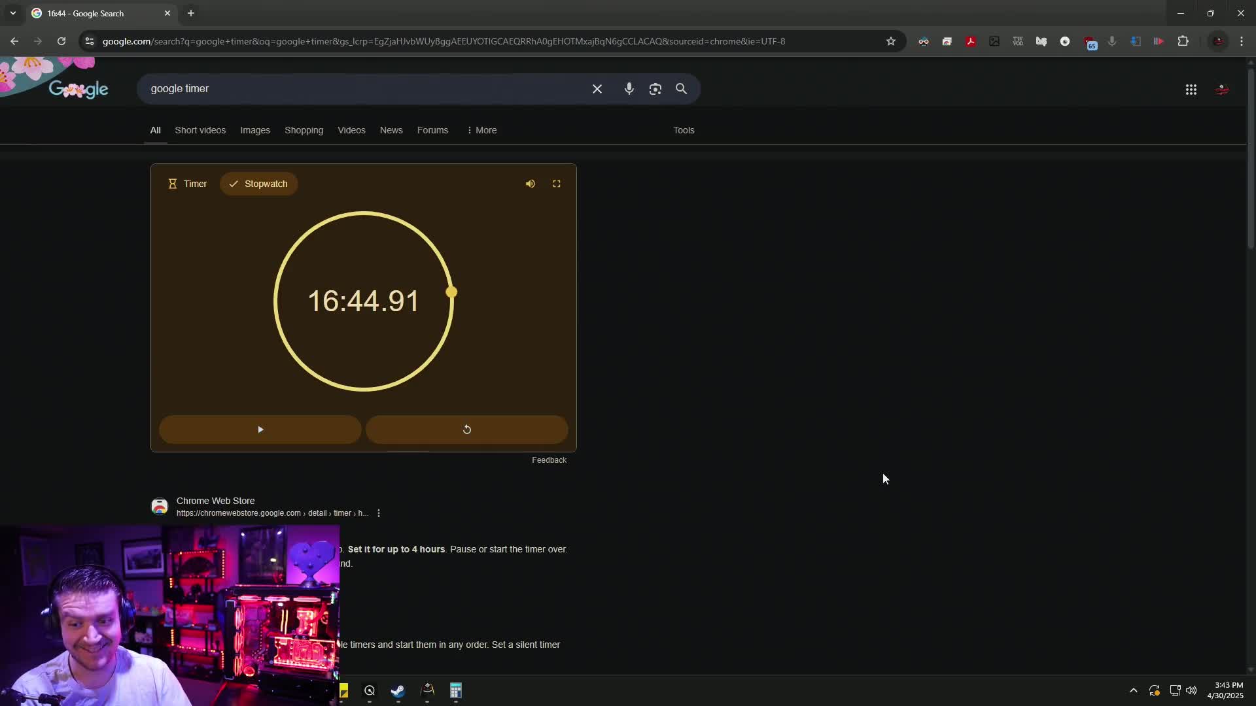Open the three-dot menu beside Chrome Web Store link
Screen dimensions: 1256x706
coord(379,513)
